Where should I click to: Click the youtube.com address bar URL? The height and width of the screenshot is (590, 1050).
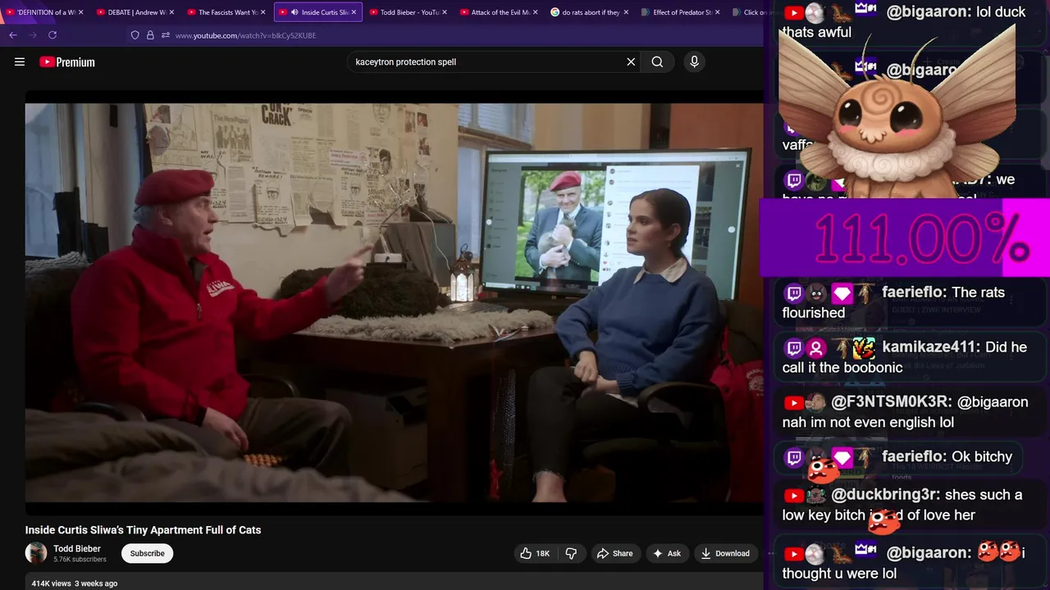245,35
